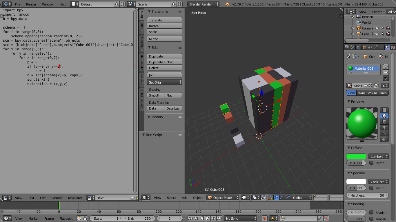Open the CookTorr specular shader dropdown
Viewport: 396px width, 222px height.
(379, 182)
